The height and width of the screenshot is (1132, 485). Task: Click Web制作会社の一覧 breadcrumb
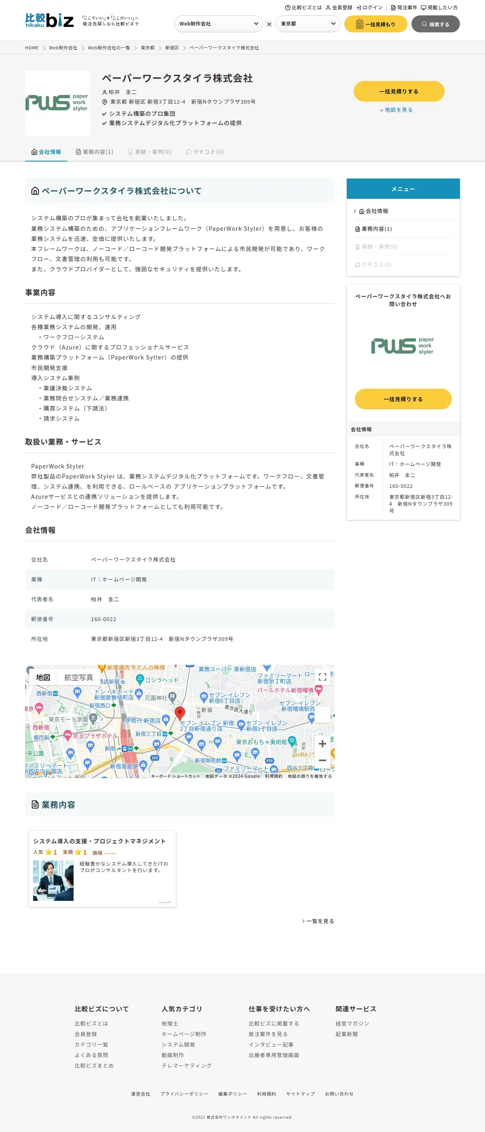(x=109, y=48)
